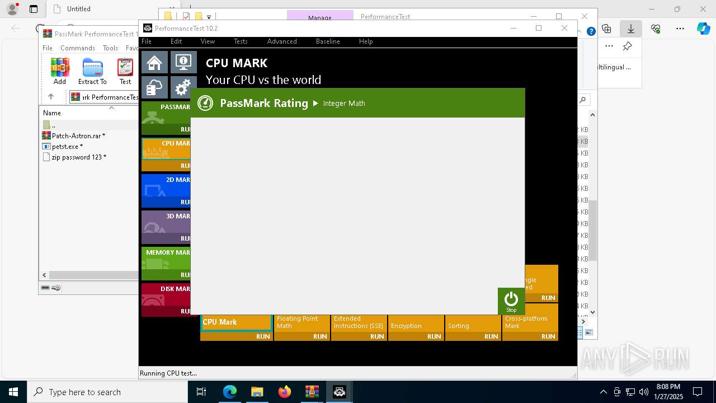Click WinRAR Add toolbar icon
The width and height of the screenshot is (716, 403).
(x=60, y=72)
